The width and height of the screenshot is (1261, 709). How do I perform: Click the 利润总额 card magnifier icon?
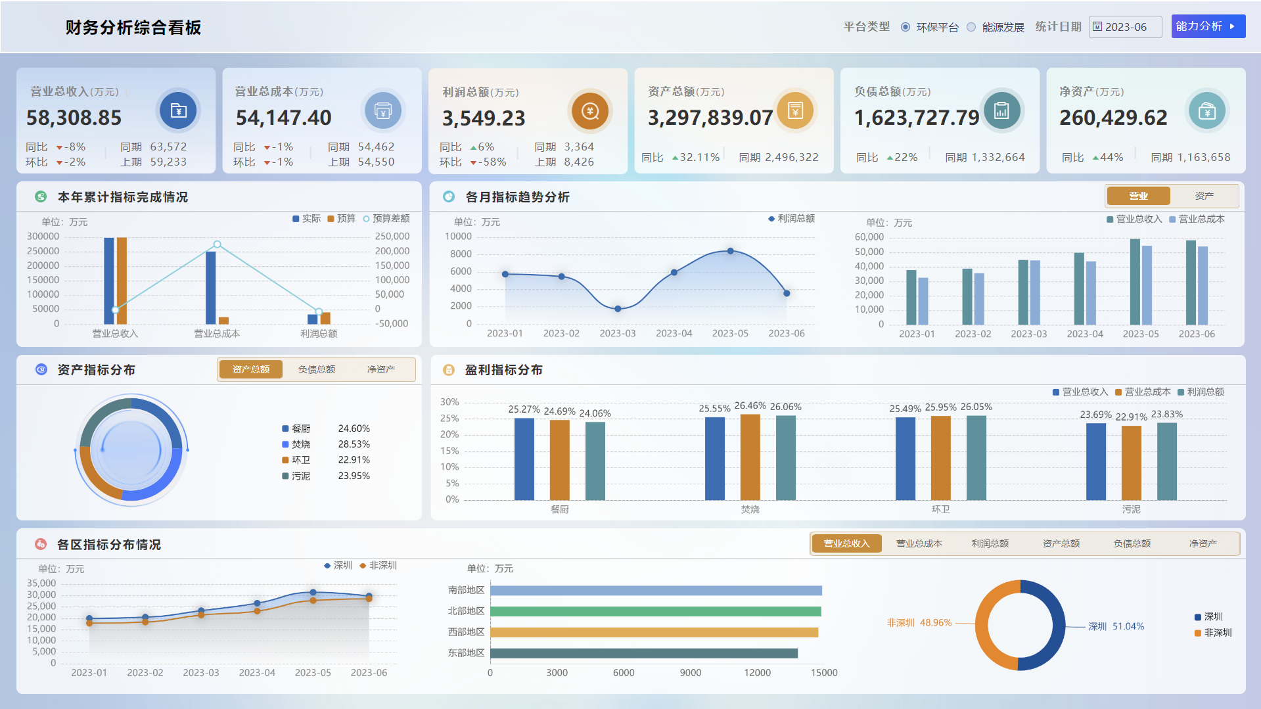point(590,111)
